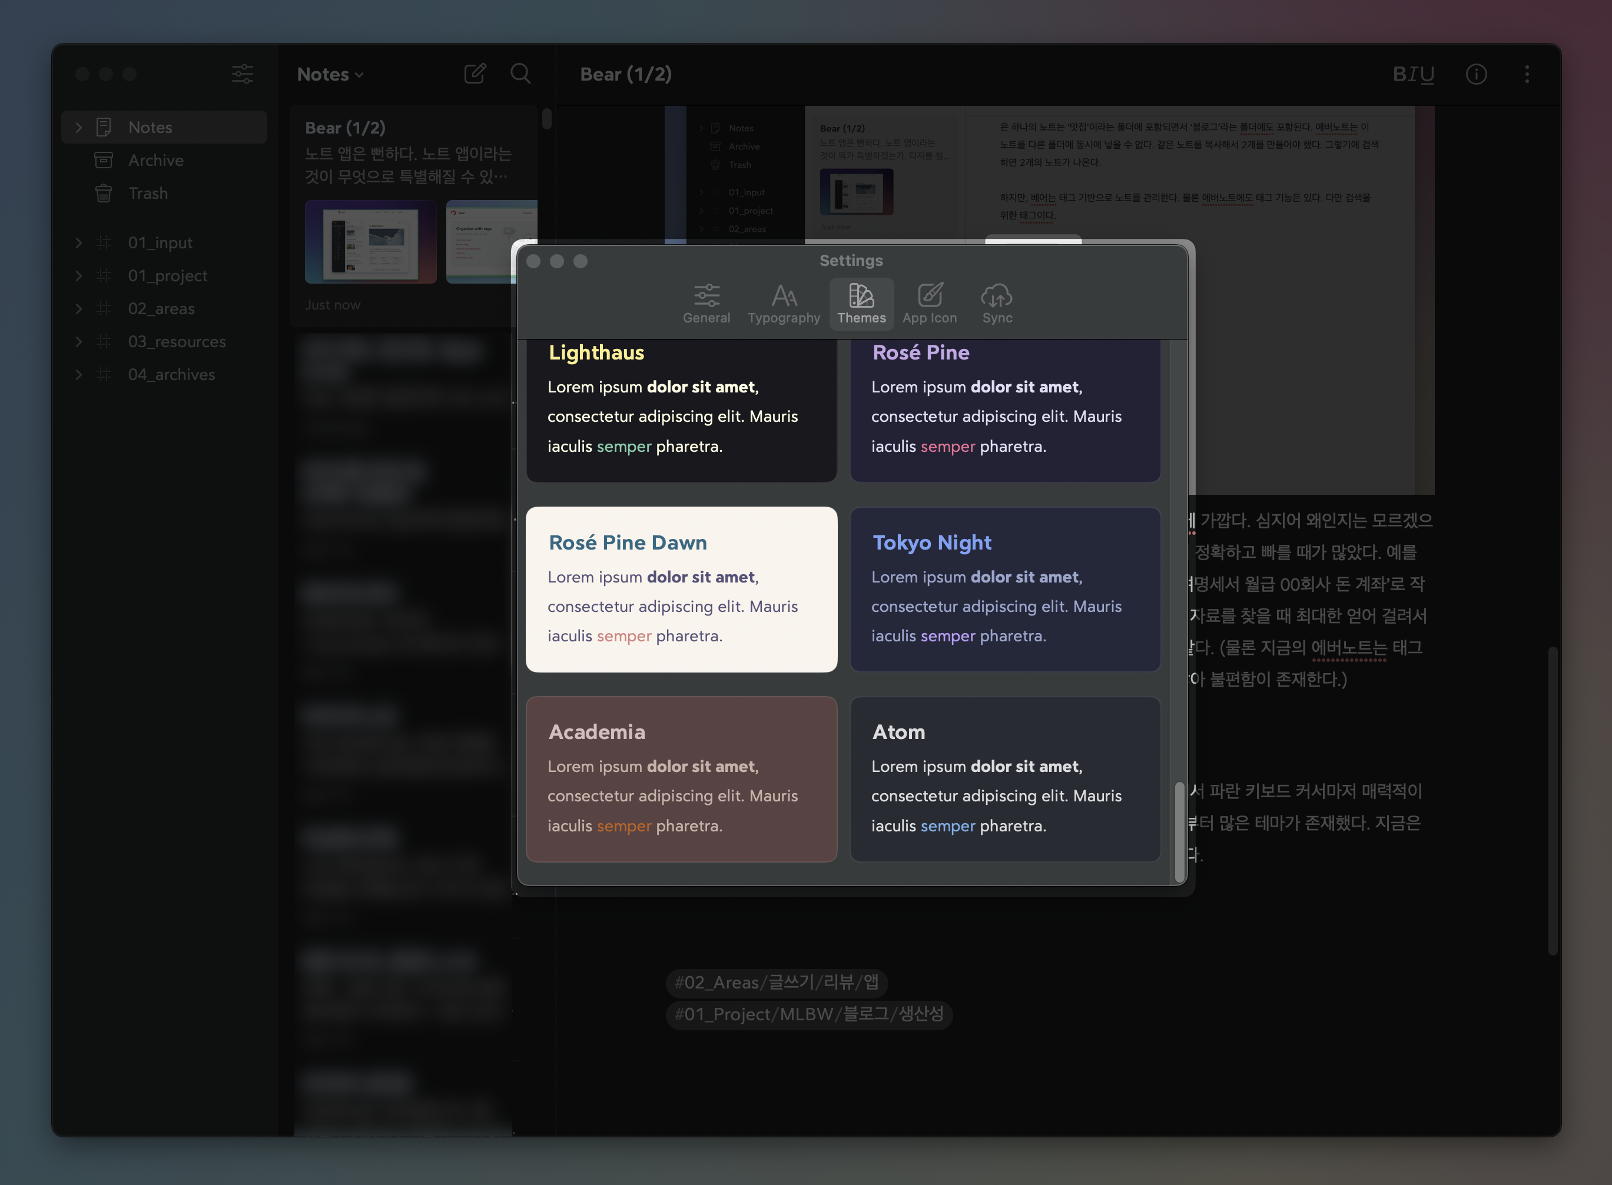
Task: Click the note list scrollbar
Action: (546, 118)
